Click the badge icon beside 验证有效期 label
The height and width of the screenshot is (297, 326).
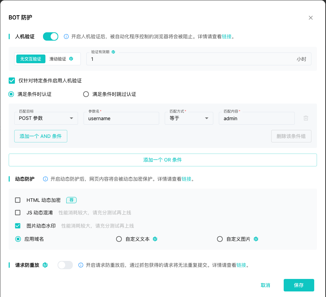pyautogui.click(x=113, y=52)
